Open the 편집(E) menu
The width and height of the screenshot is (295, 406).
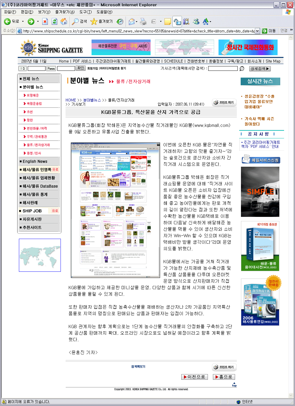(x=27, y=12)
